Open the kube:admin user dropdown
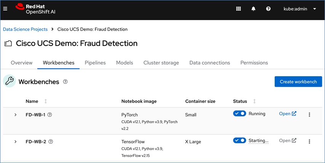Viewport: 325px width, 163px height. pyautogui.click(x=300, y=9)
